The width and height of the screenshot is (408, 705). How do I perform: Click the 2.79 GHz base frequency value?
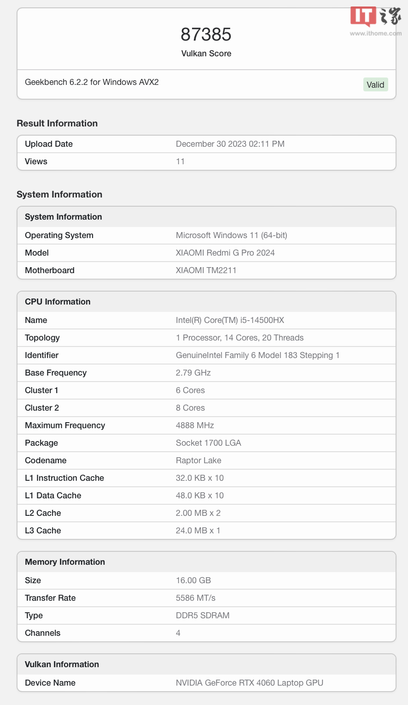point(193,373)
